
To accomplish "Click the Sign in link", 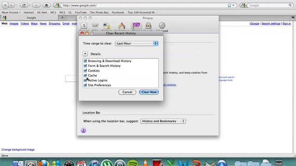I will pyautogui.click(x=287, y=24).
